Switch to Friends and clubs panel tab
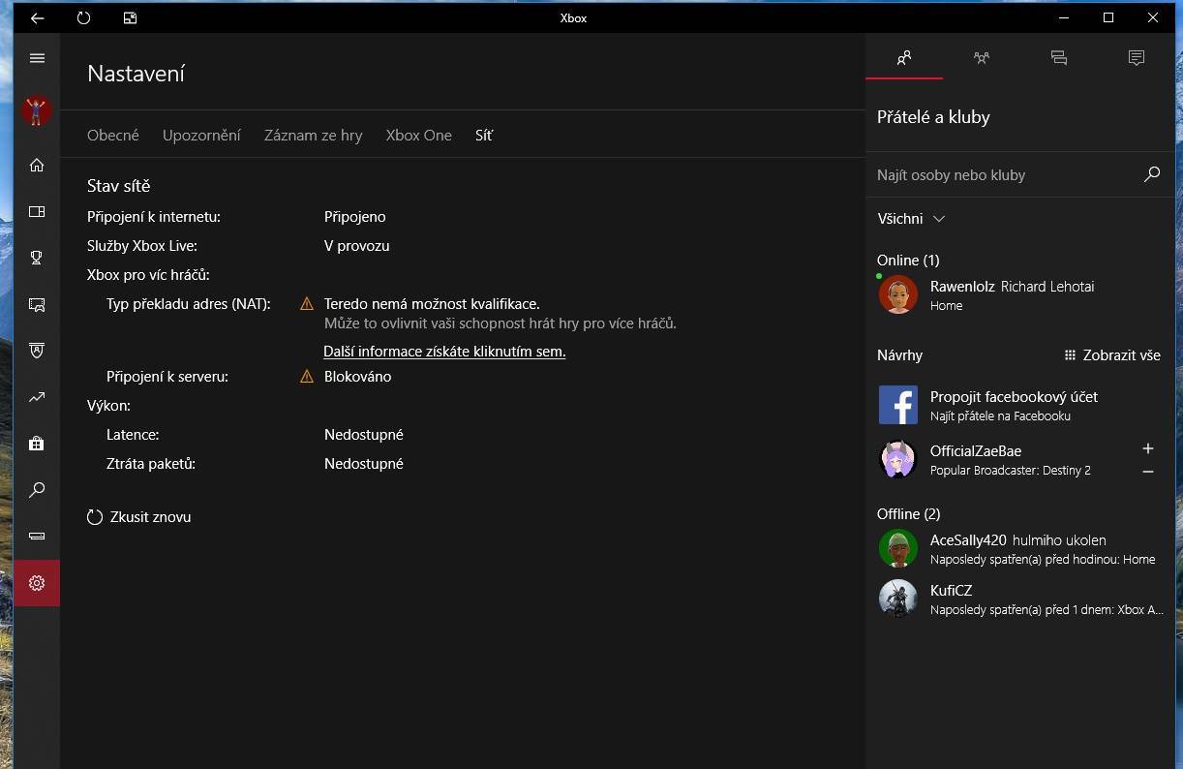 tap(904, 58)
